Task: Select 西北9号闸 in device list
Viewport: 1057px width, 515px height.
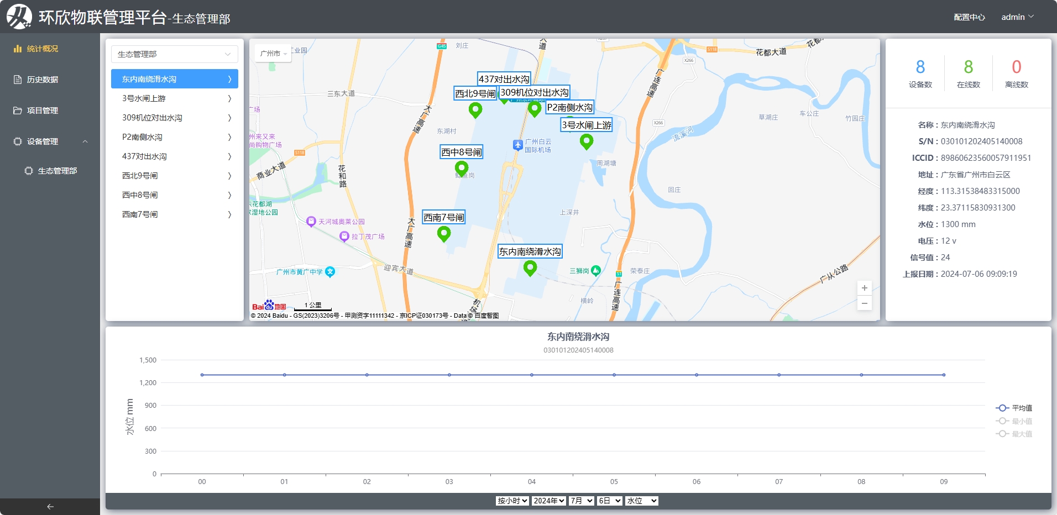Action: pos(175,176)
